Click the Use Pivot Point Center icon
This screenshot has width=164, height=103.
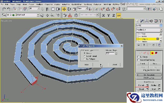click(x=90, y=9)
